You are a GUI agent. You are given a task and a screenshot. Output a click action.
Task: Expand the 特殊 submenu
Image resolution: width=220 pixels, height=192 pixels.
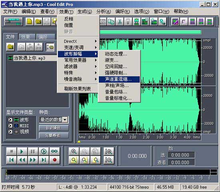tap(78, 73)
